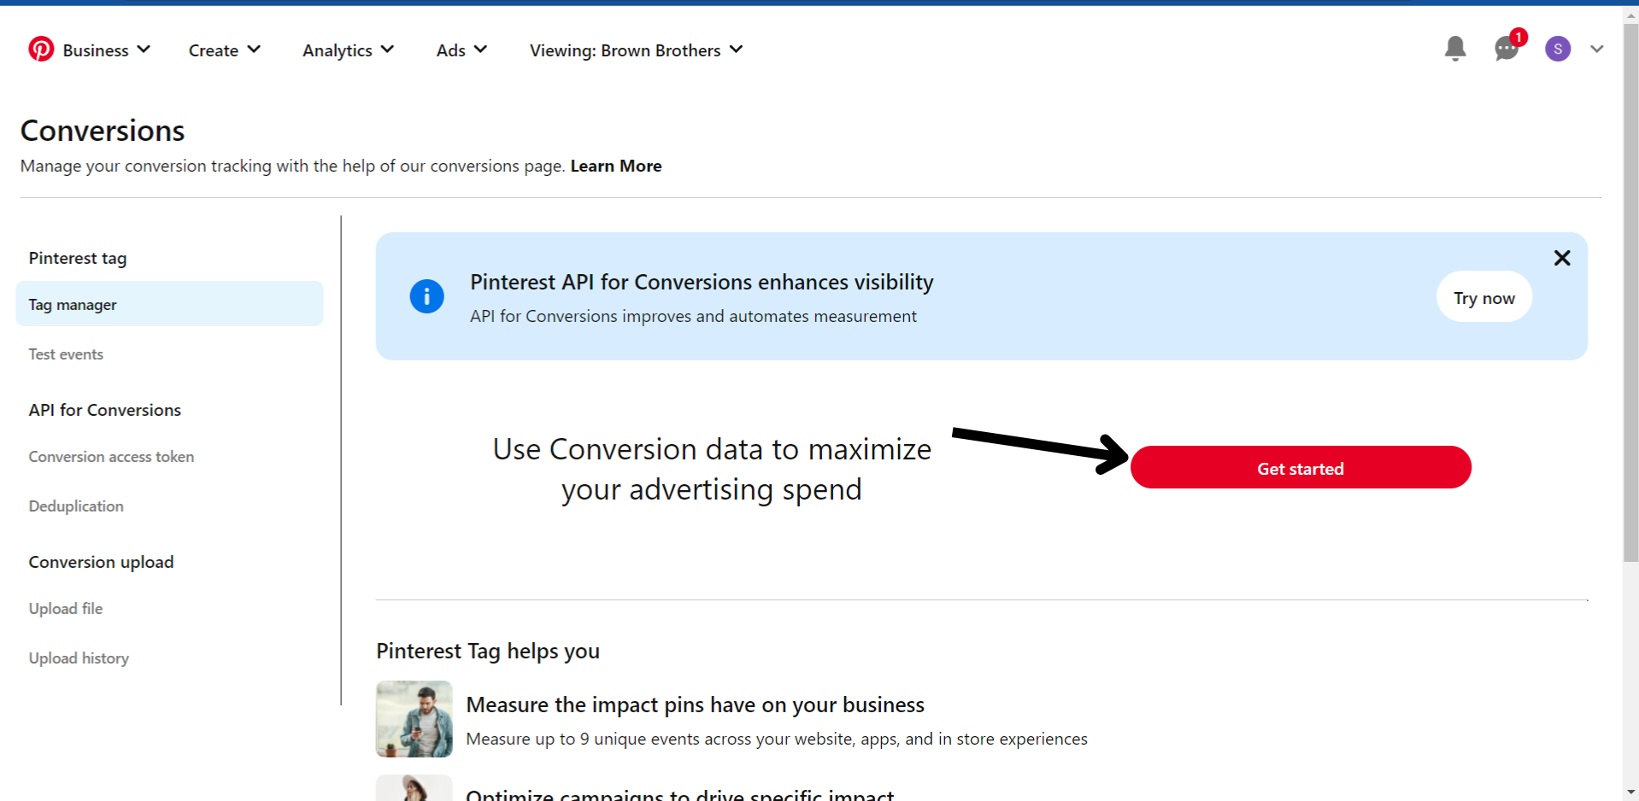
Task: Click the 'Pinterest API for Conversions enhances visibility' title
Action: pos(702,282)
